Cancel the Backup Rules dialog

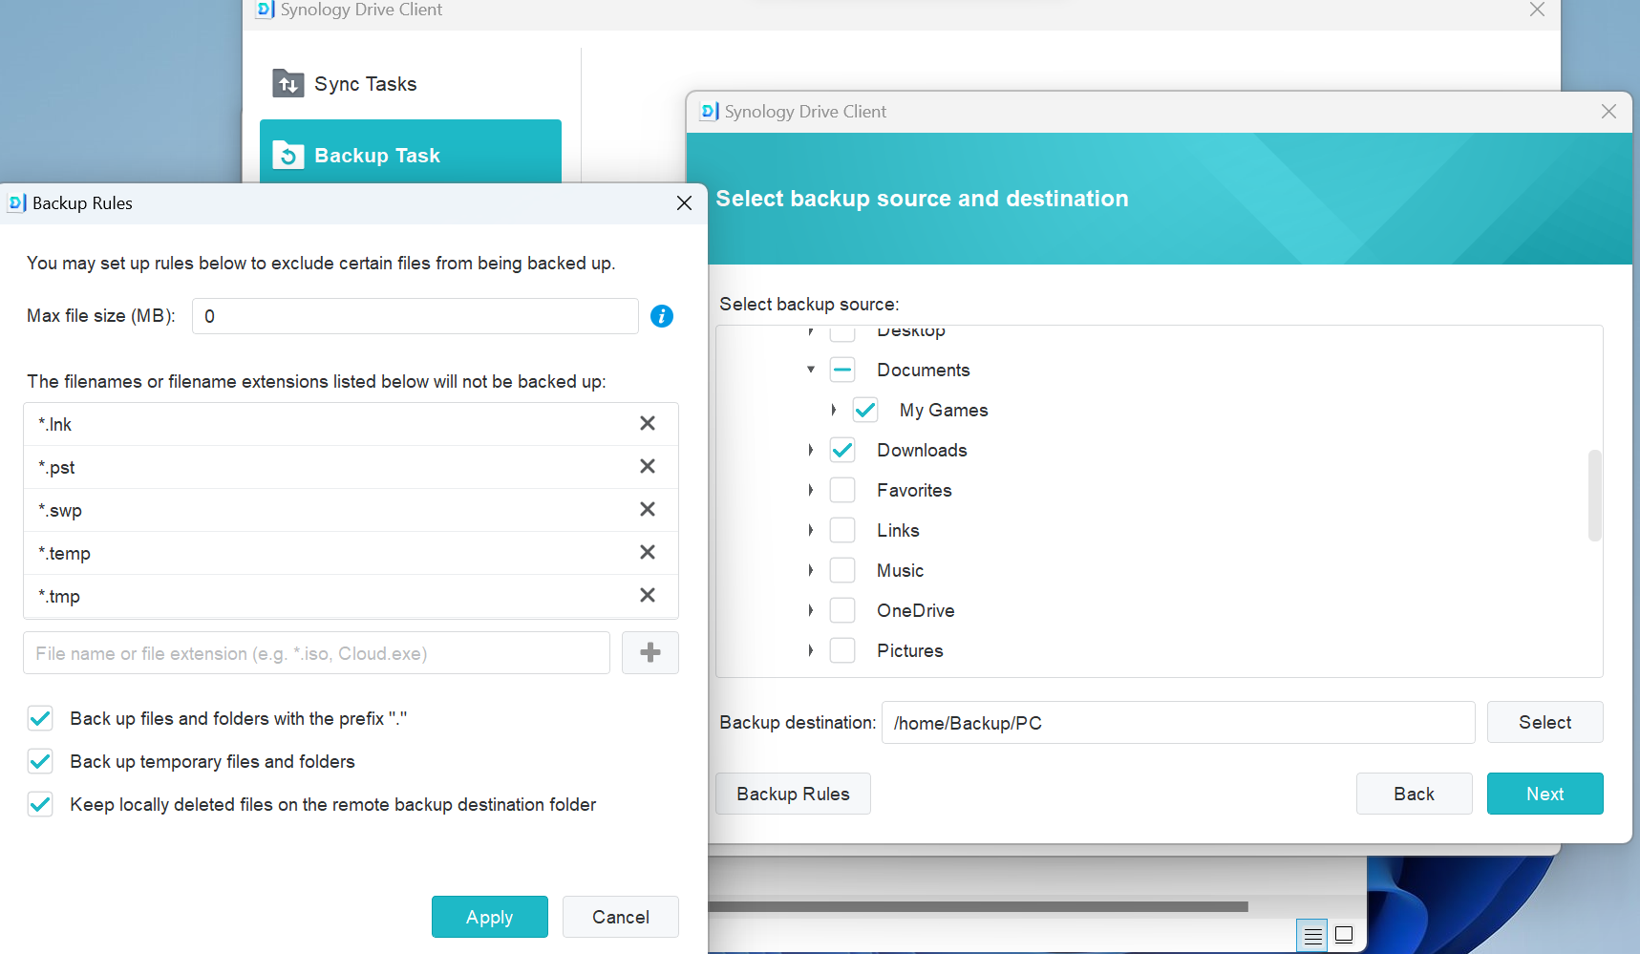pos(621,917)
